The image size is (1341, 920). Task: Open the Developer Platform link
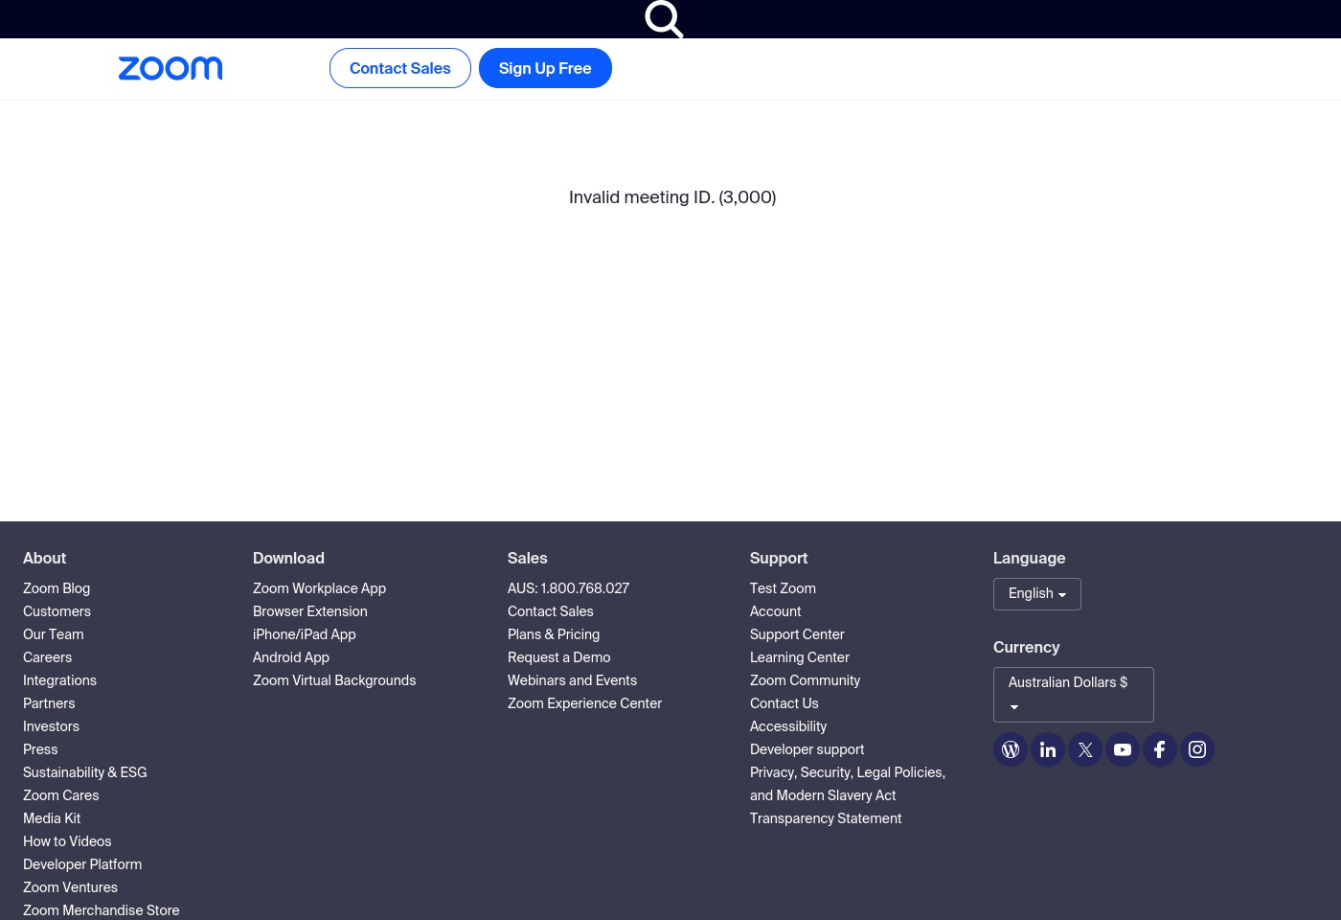[82, 864]
